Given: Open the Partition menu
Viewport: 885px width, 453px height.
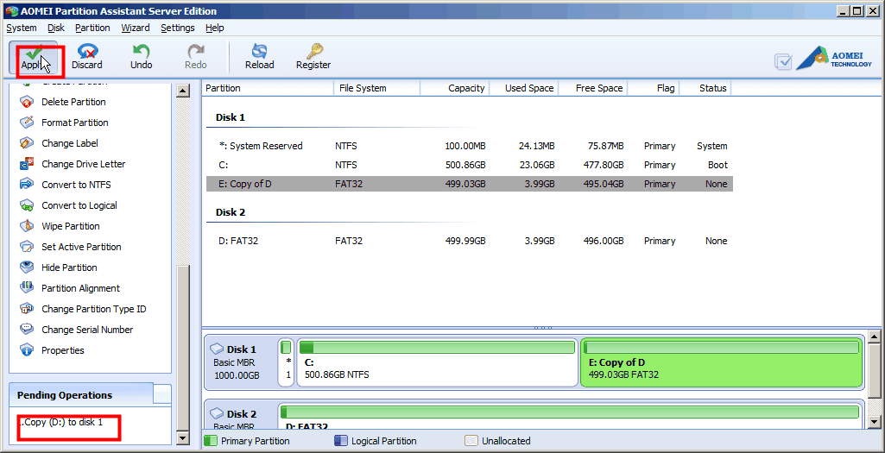Looking at the screenshot, I should pos(92,28).
